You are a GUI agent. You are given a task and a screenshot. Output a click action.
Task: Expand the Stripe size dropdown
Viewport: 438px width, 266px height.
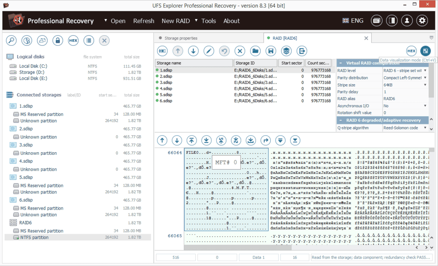pyautogui.click(x=425, y=85)
